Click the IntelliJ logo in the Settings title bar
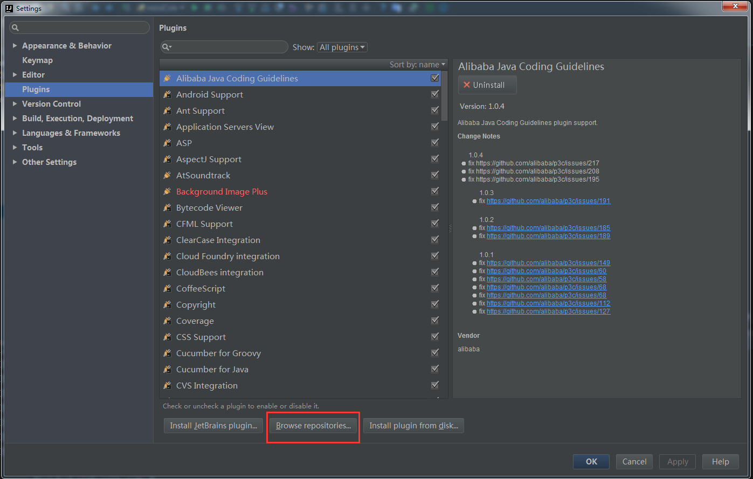The height and width of the screenshot is (479, 753). pyautogui.click(x=9, y=8)
